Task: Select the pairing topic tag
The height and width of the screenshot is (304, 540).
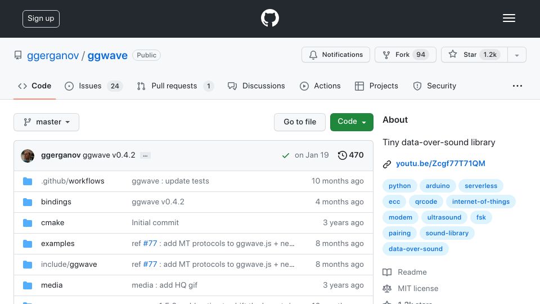Action: 399,233
